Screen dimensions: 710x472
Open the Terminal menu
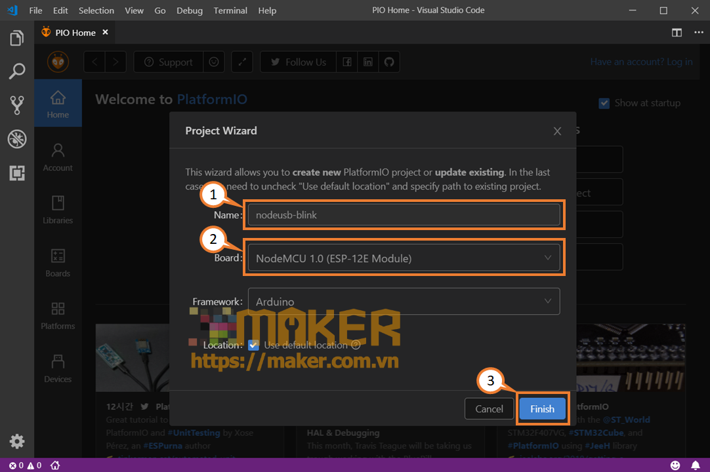coord(230,10)
